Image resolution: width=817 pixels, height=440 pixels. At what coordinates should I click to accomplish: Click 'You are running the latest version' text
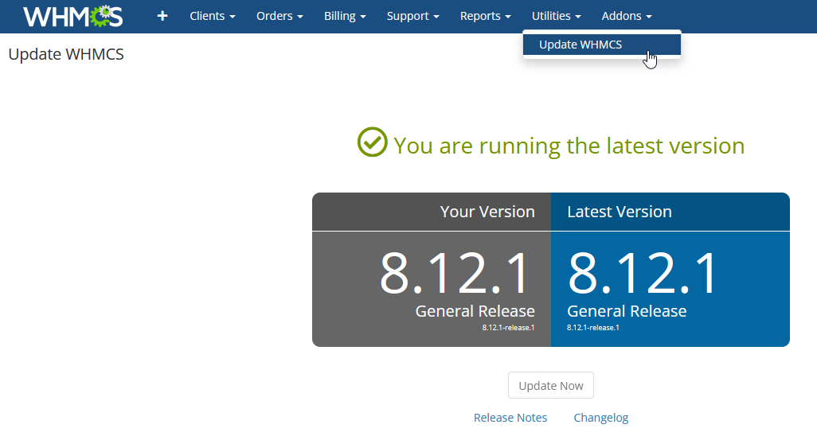click(569, 146)
